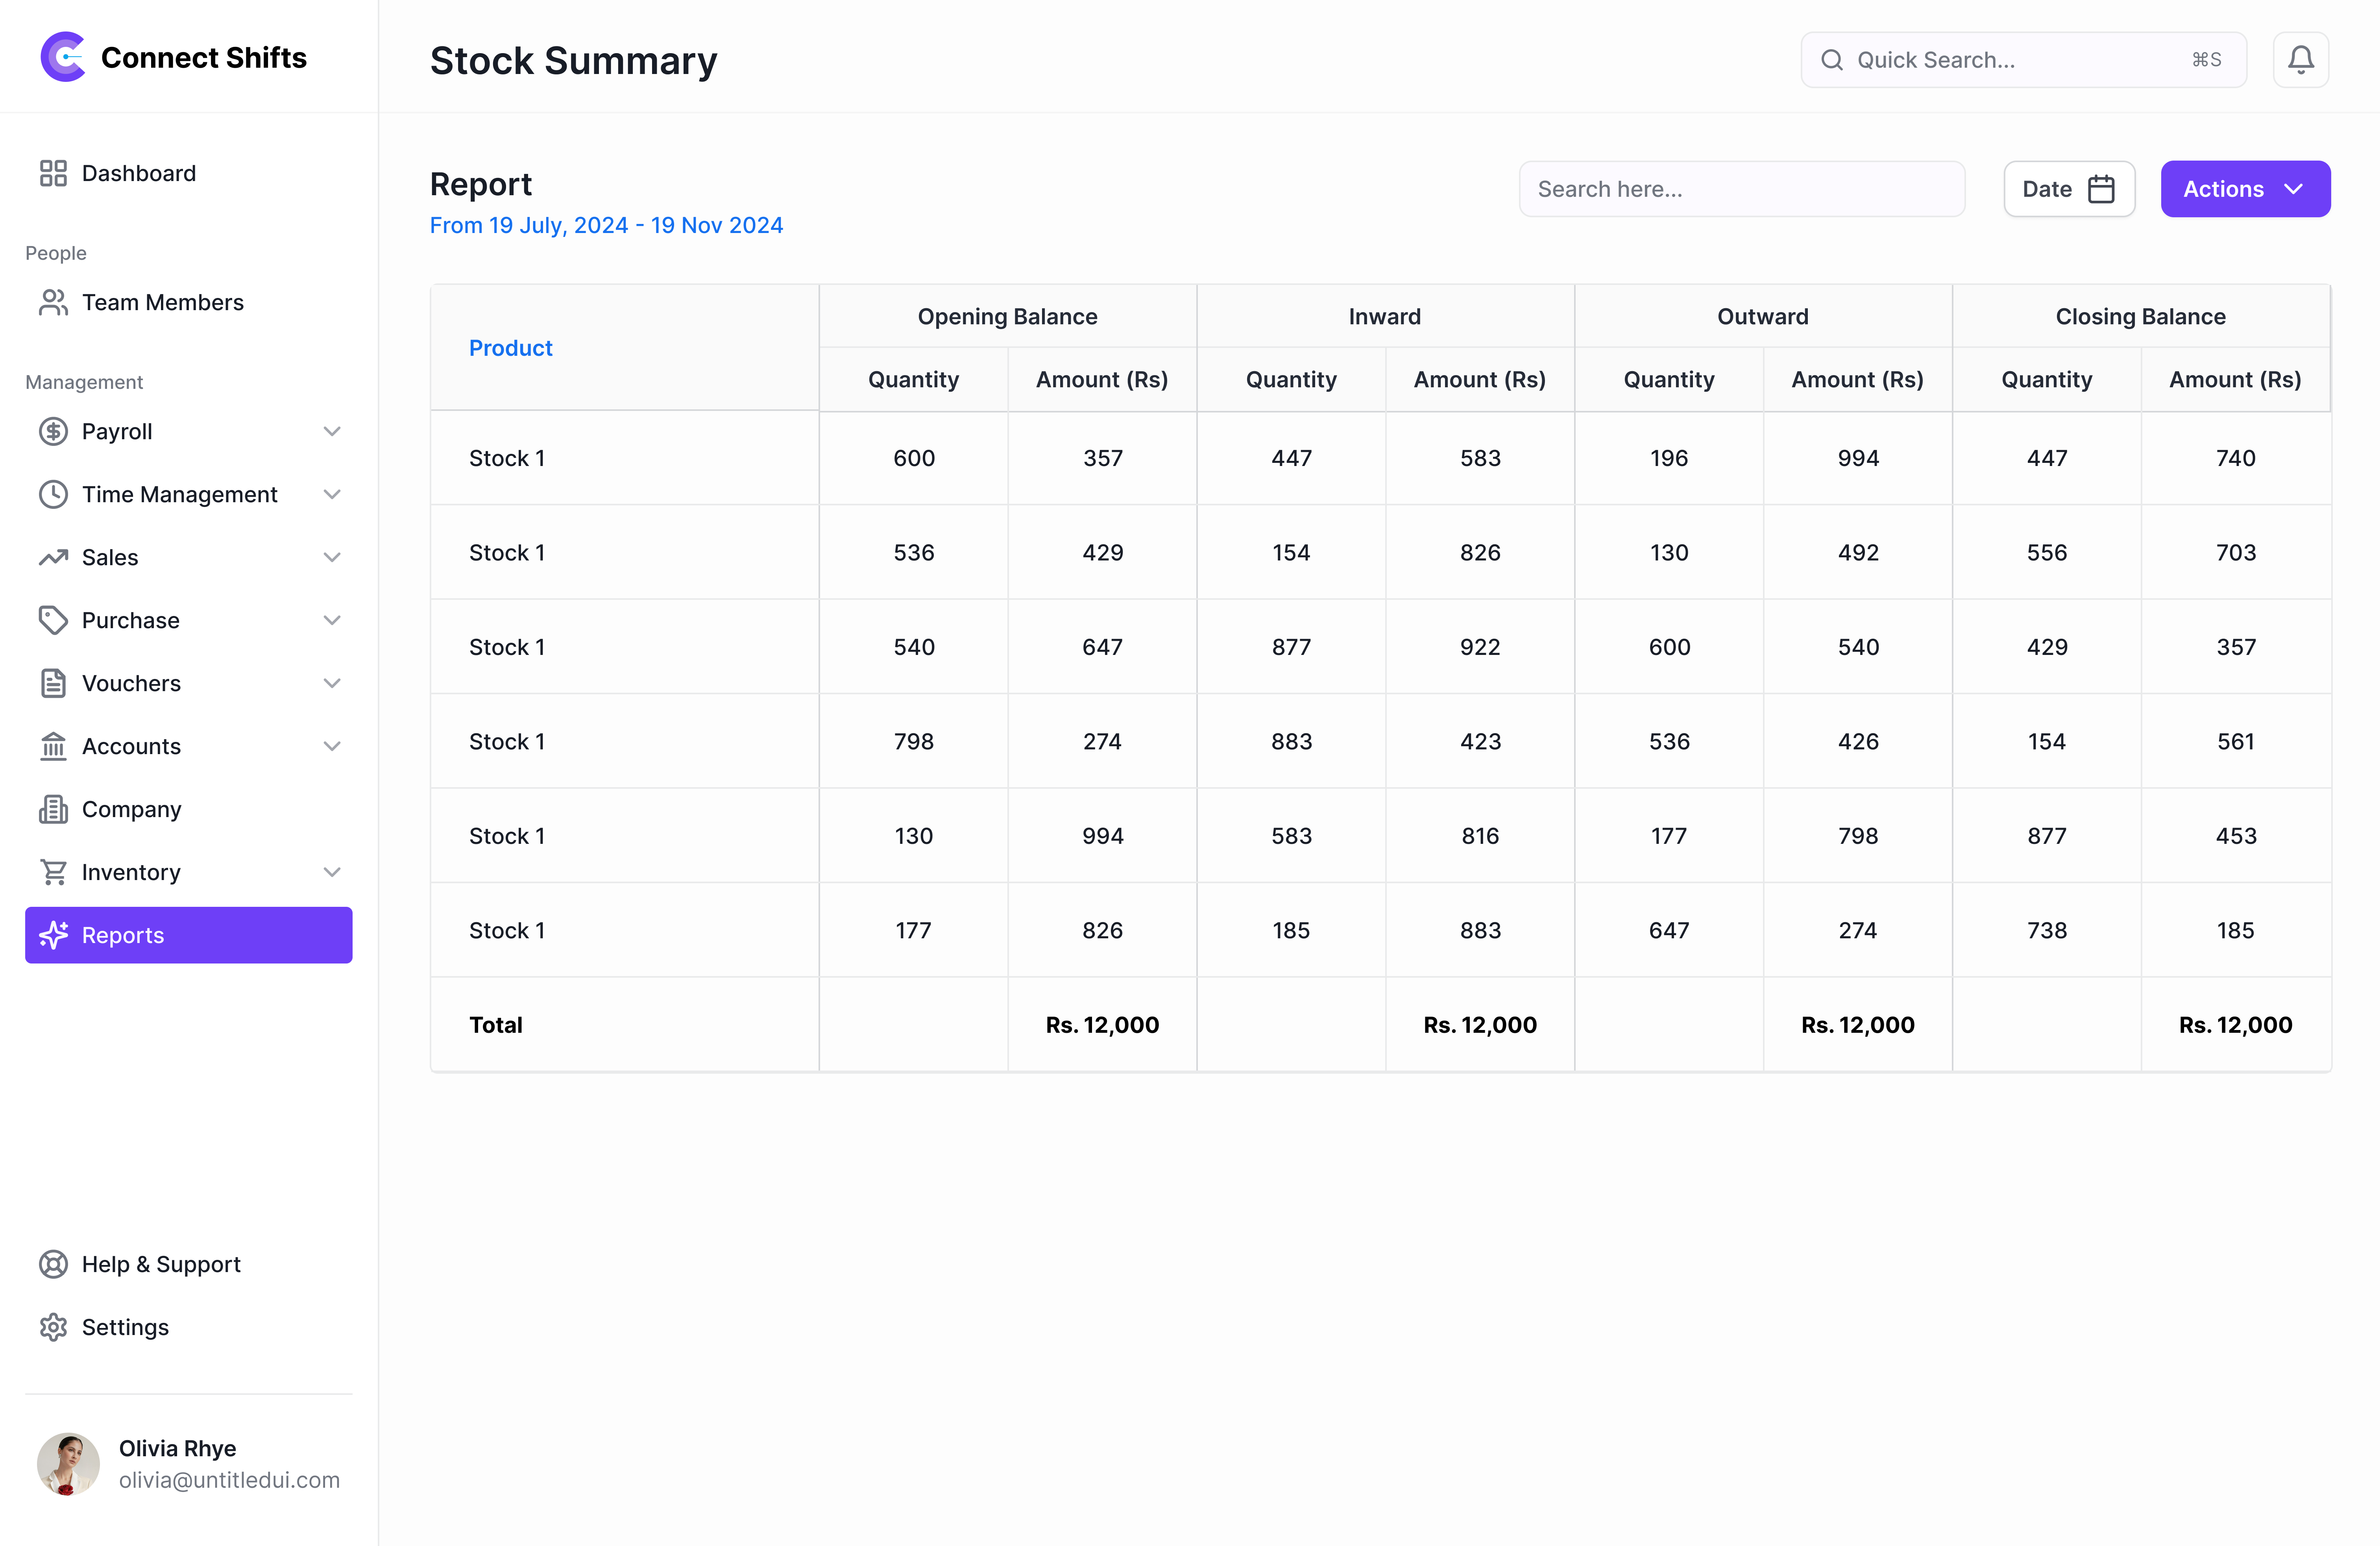Expand the Payroll submenu chevron

[x=332, y=431]
